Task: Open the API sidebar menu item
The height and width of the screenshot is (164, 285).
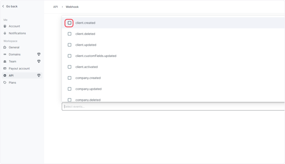Action: tap(11, 75)
